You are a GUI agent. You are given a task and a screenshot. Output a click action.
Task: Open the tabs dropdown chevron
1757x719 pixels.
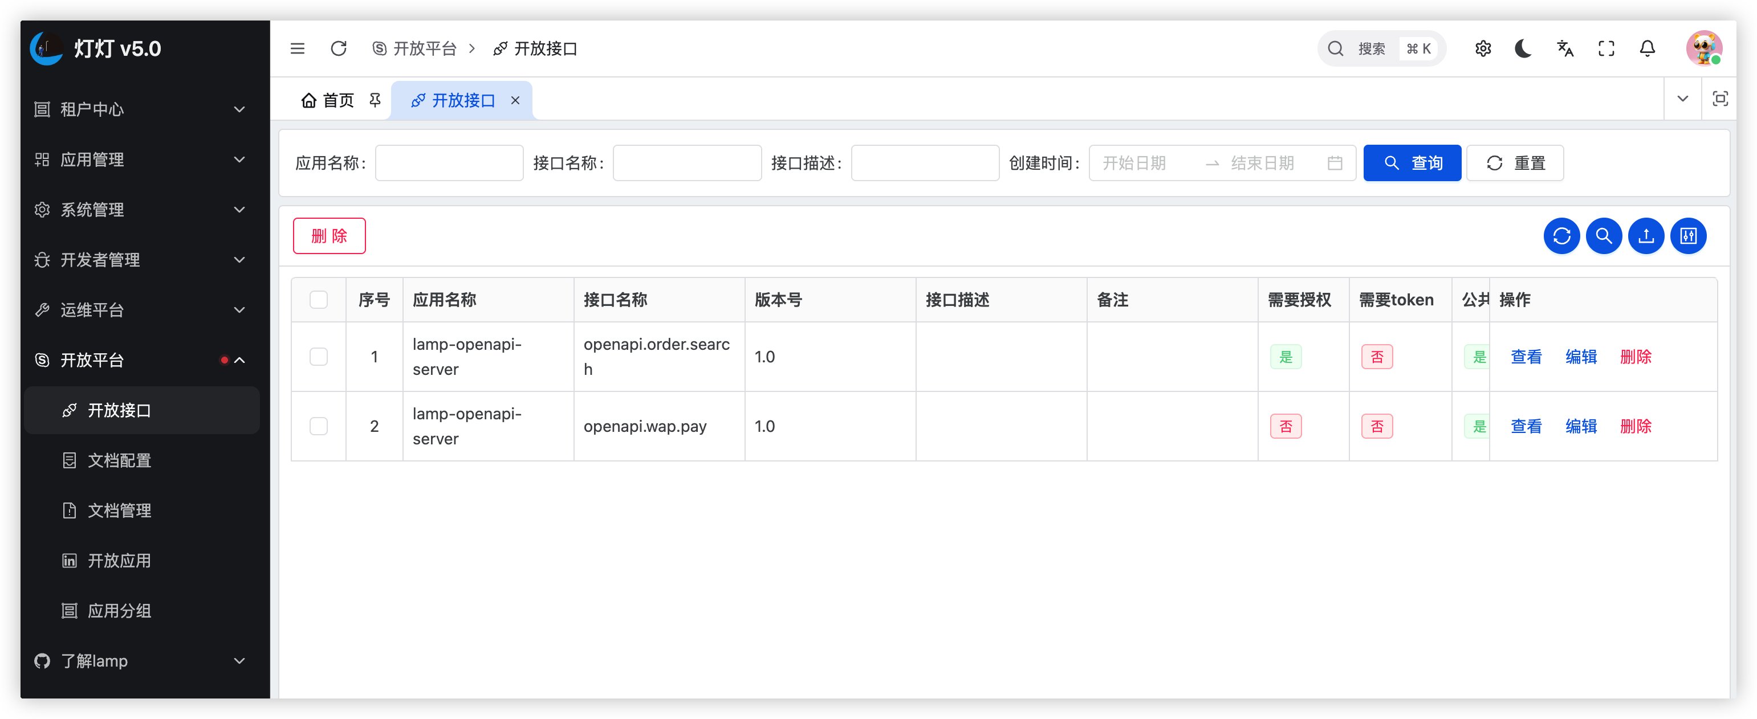(1682, 99)
